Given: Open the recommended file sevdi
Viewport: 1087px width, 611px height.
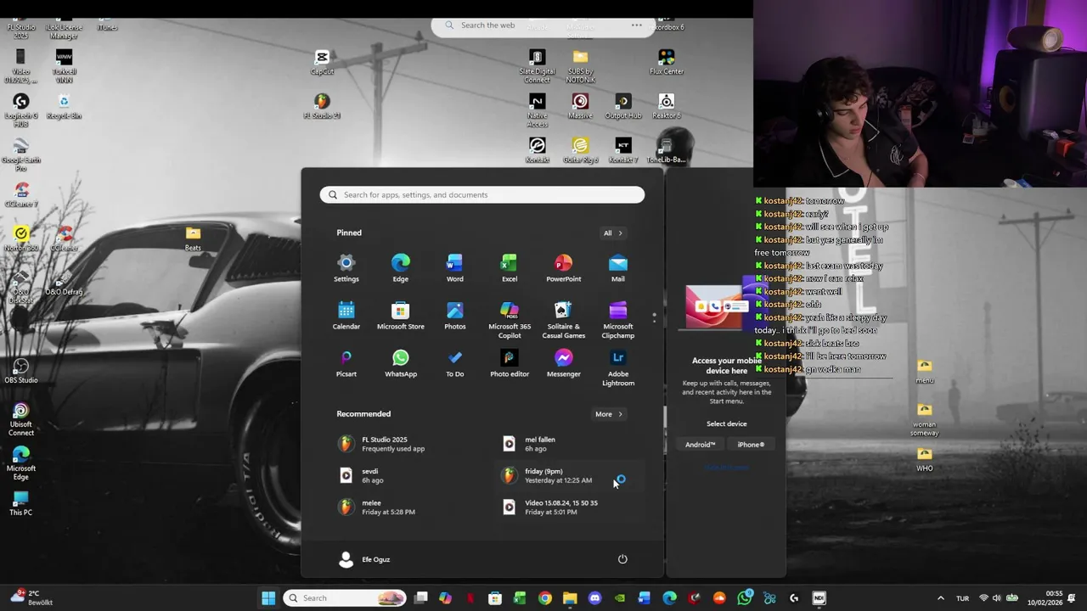Looking at the screenshot, I should [400, 475].
